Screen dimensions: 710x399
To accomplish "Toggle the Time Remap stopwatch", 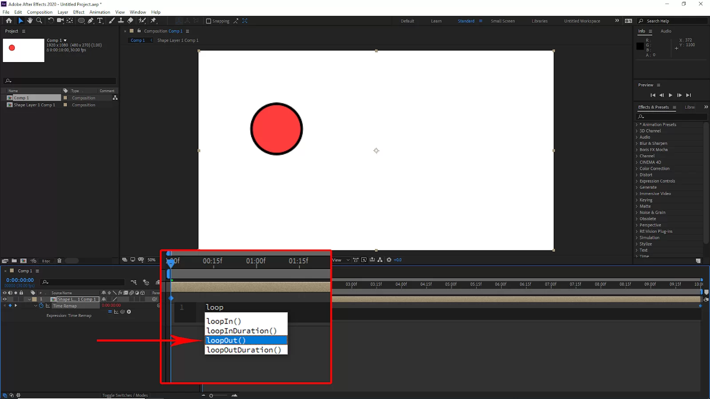I will pyautogui.click(x=41, y=305).
